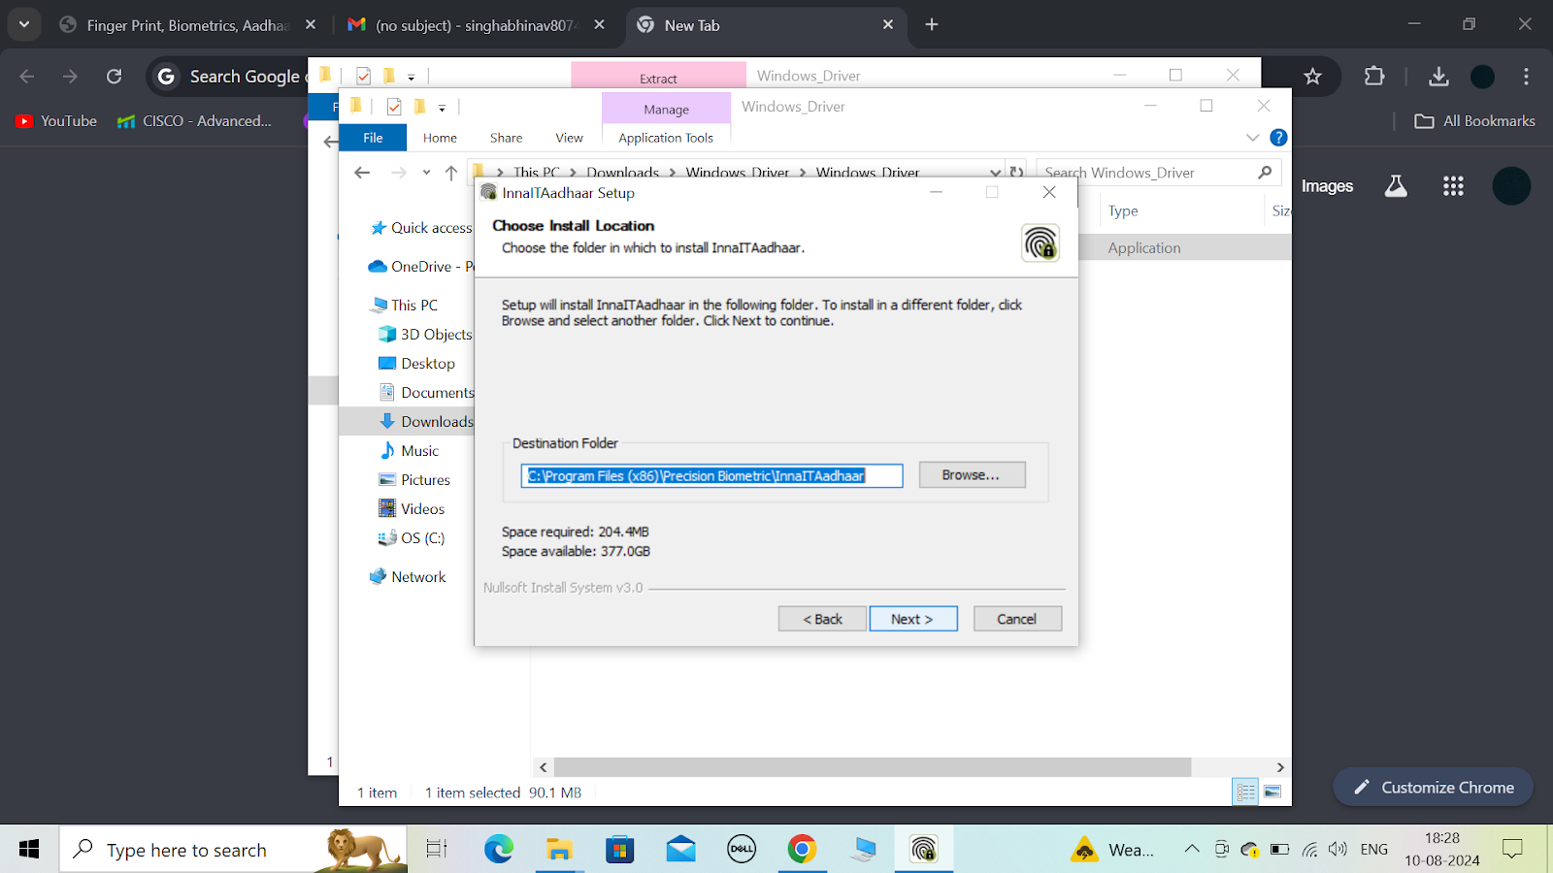
Task: Open All Bookmarks folder
Action: pos(1474,121)
